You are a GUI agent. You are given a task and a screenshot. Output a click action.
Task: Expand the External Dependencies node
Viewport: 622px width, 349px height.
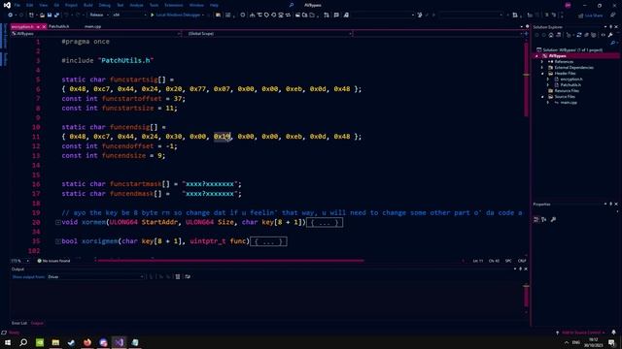click(x=542, y=68)
